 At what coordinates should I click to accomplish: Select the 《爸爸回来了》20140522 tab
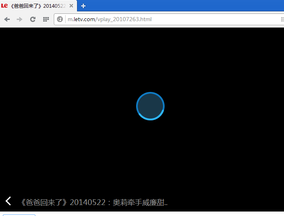point(38,6)
